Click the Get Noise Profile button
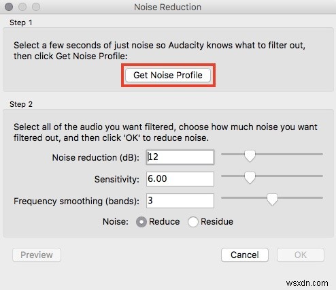336x290 pixels. pyautogui.click(x=168, y=75)
